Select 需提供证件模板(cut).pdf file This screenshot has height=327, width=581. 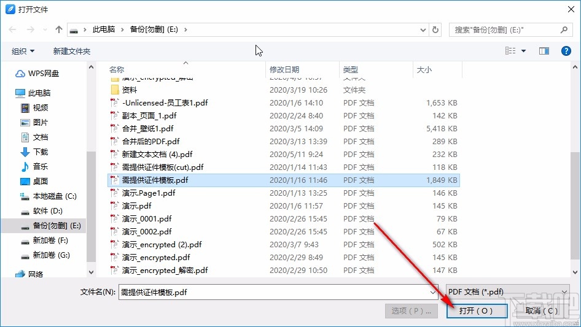[284, 167]
